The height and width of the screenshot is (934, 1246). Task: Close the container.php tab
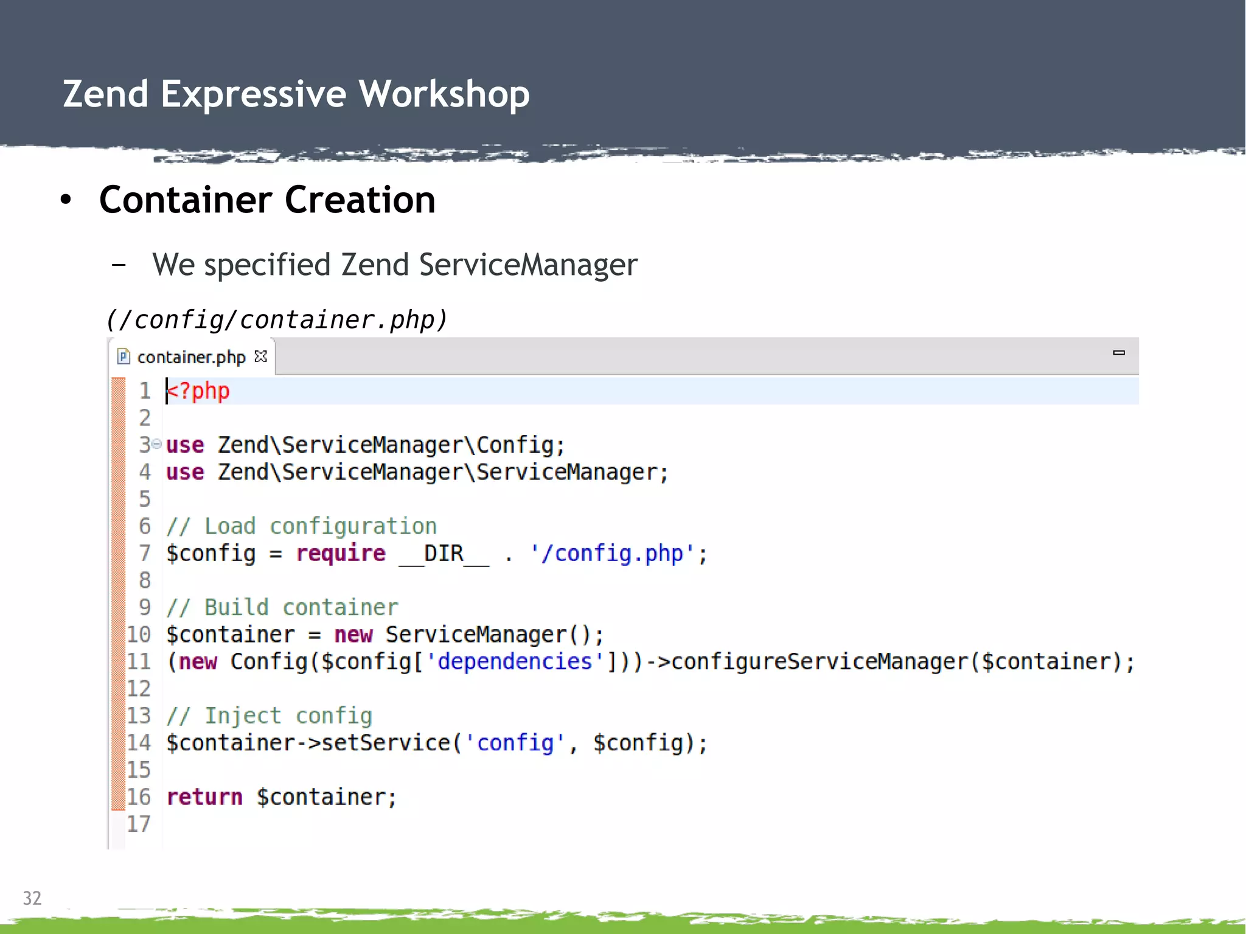tap(261, 357)
